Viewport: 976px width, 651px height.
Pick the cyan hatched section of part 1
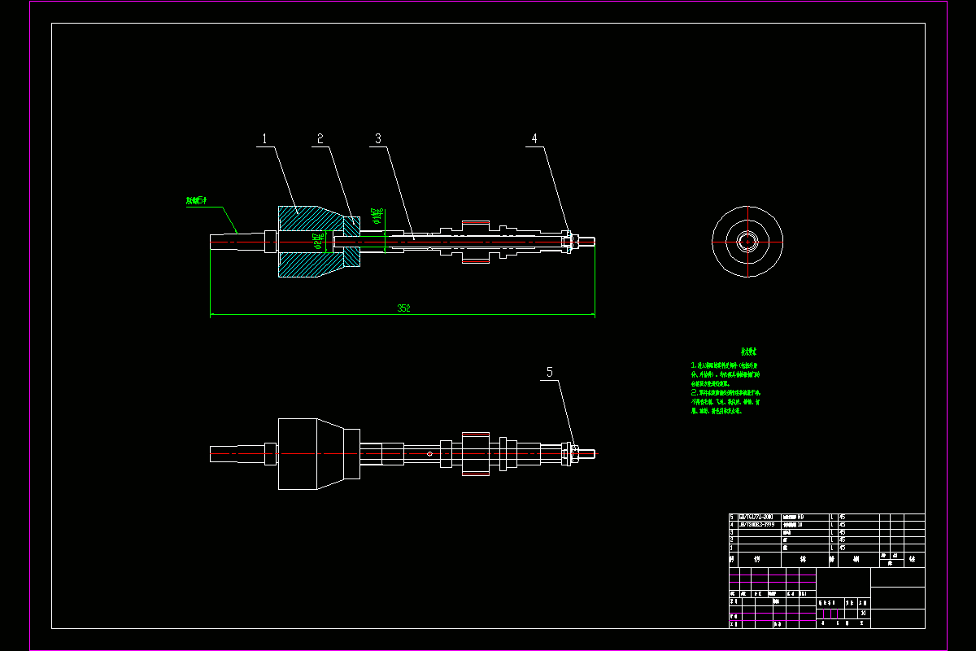coord(312,241)
